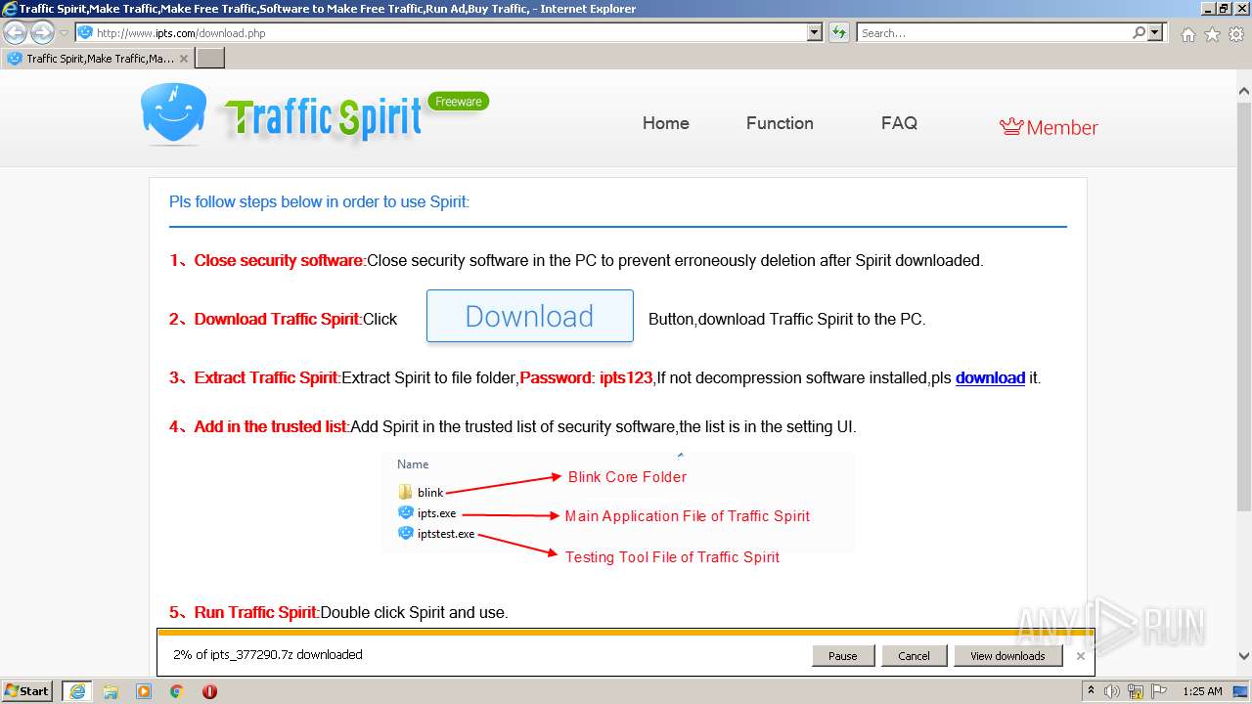Image resolution: width=1252 pixels, height=704 pixels.
Task: Click the decompression software download link
Action: [990, 378]
